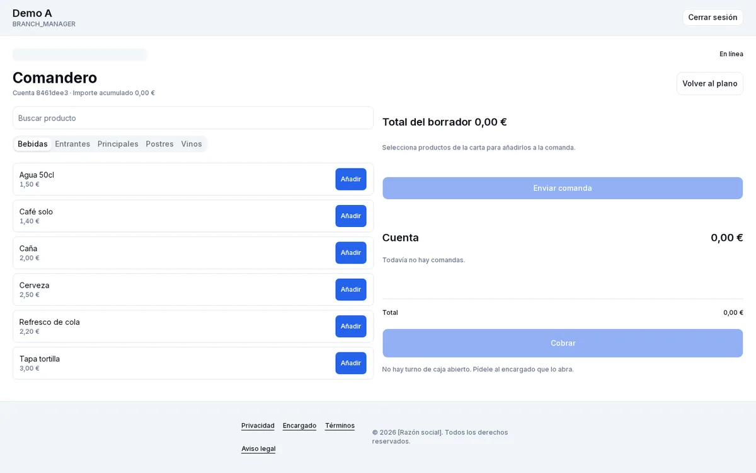The width and height of the screenshot is (756, 473).
Task: Click the 'En línea' status text
Action: coord(731,54)
